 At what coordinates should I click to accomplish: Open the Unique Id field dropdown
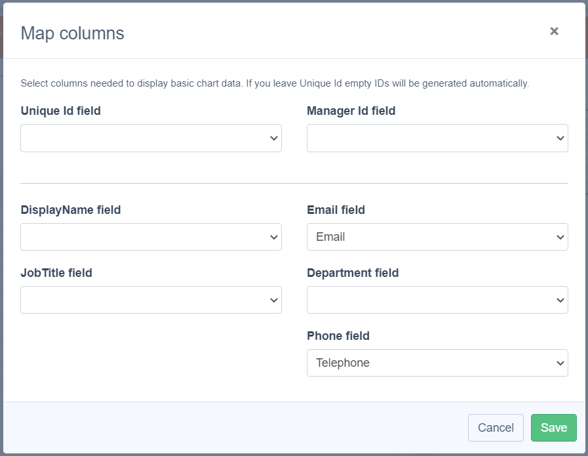click(151, 138)
